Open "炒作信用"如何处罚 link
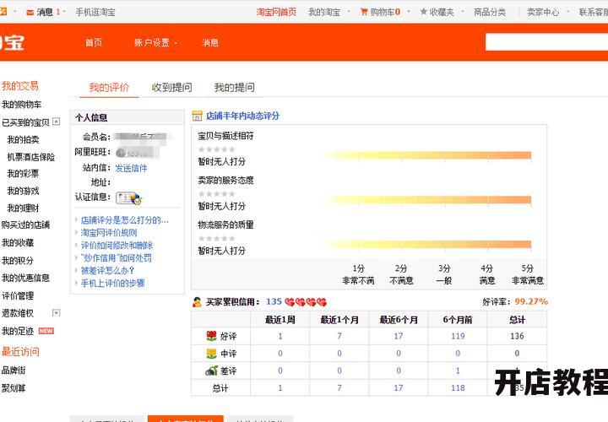The height and width of the screenshot is (422, 608). (116, 257)
